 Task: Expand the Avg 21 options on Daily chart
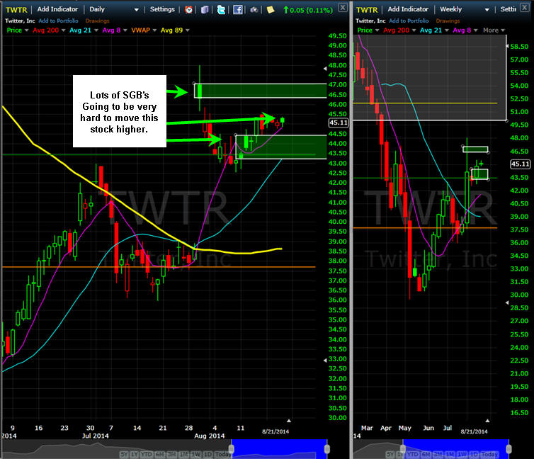click(x=96, y=30)
